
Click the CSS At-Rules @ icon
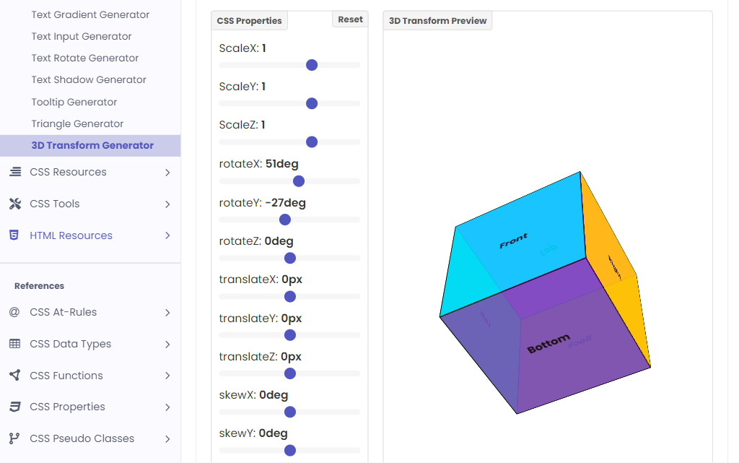coord(14,312)
